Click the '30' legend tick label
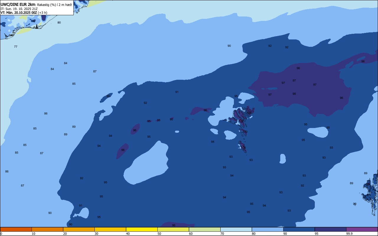The height and width of the screenshot is (236, 378). (x=96, y=234)
